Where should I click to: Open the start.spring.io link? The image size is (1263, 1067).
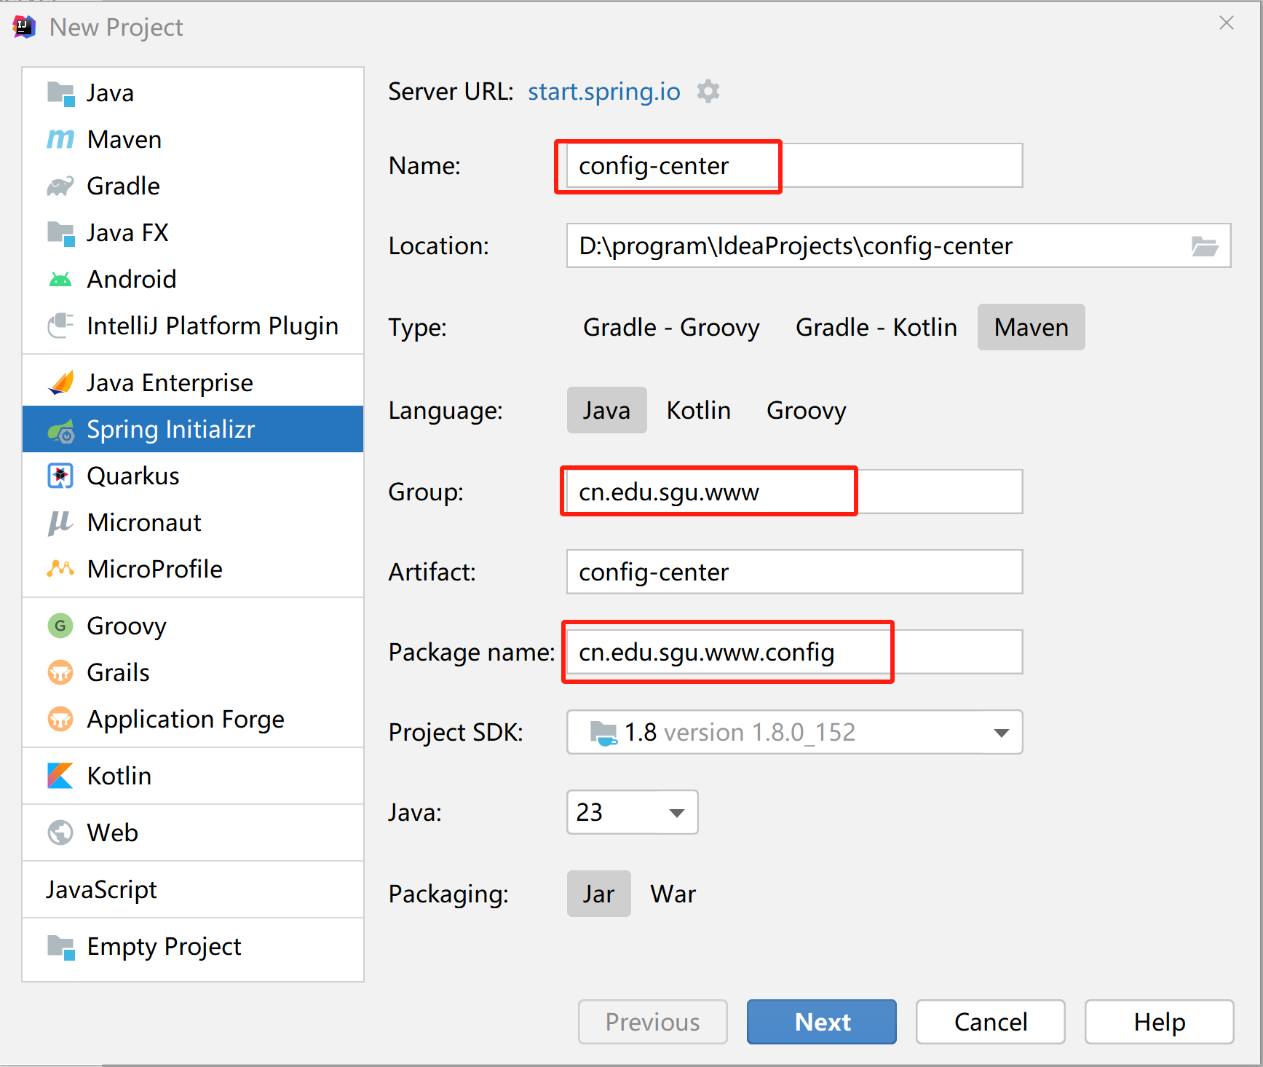603,92
